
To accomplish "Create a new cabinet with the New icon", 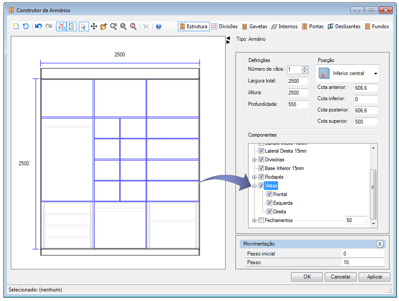I will click(x=16, y=26).
